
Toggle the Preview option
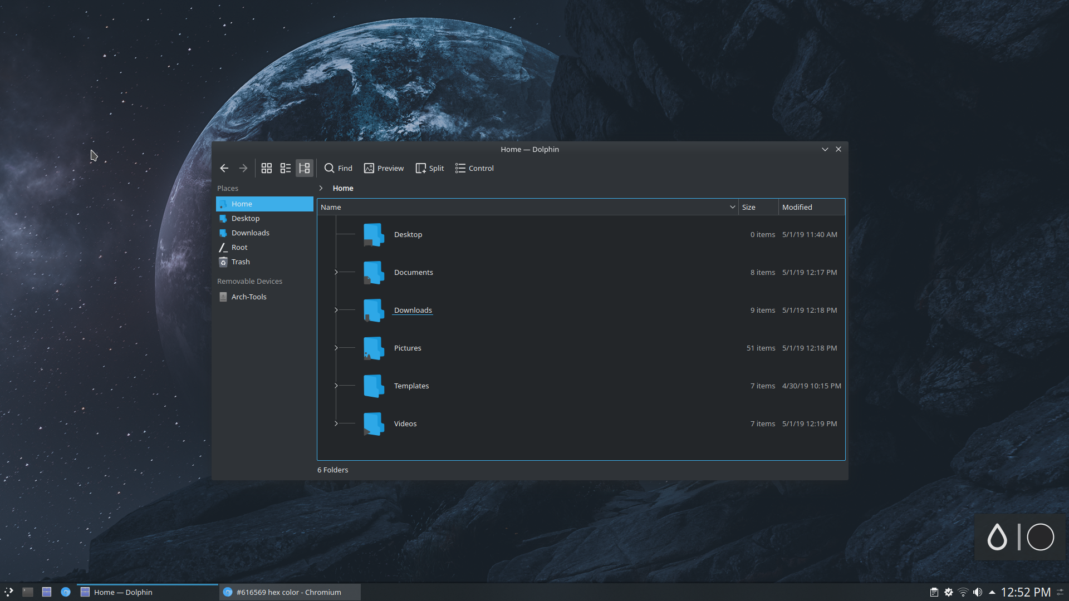tap(384, 168)
